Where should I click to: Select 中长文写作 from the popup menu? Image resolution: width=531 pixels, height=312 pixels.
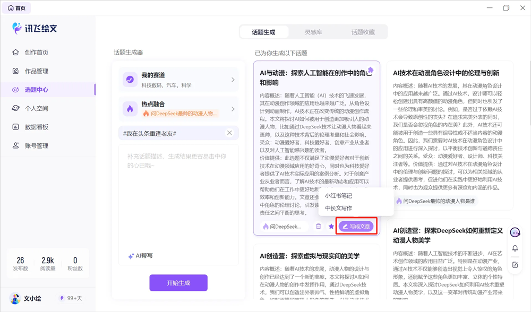(339, 209)
